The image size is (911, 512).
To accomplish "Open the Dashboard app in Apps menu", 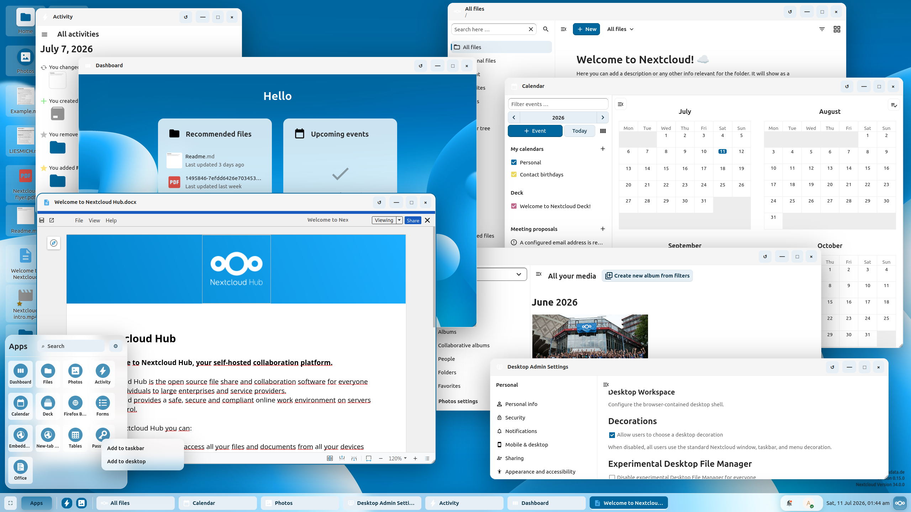I will pos(20,374).
